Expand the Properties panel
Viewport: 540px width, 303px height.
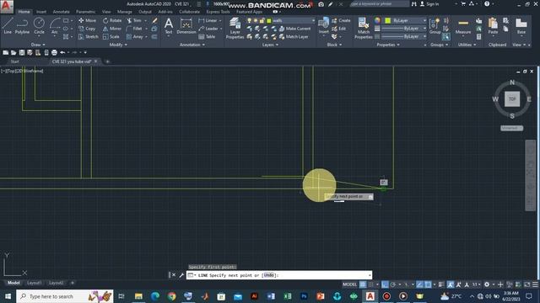(388, 45)
